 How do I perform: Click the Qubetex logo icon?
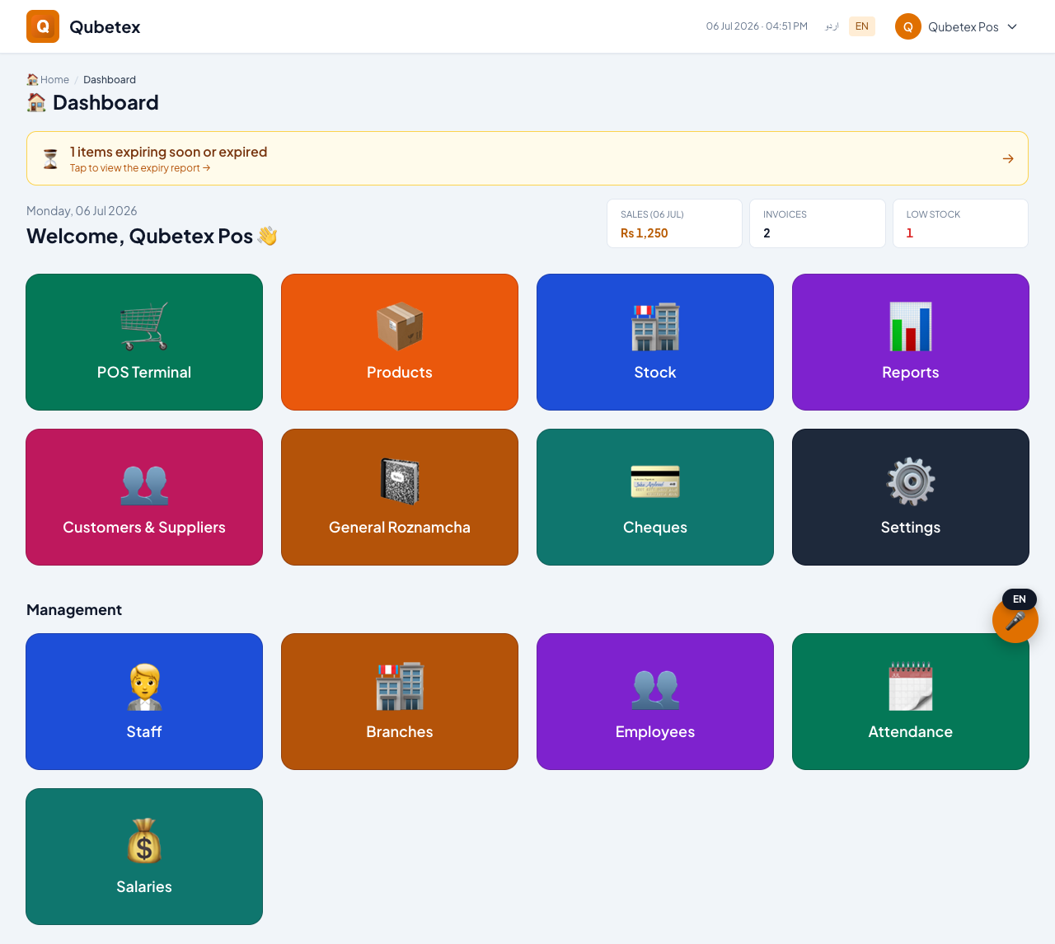43,26
